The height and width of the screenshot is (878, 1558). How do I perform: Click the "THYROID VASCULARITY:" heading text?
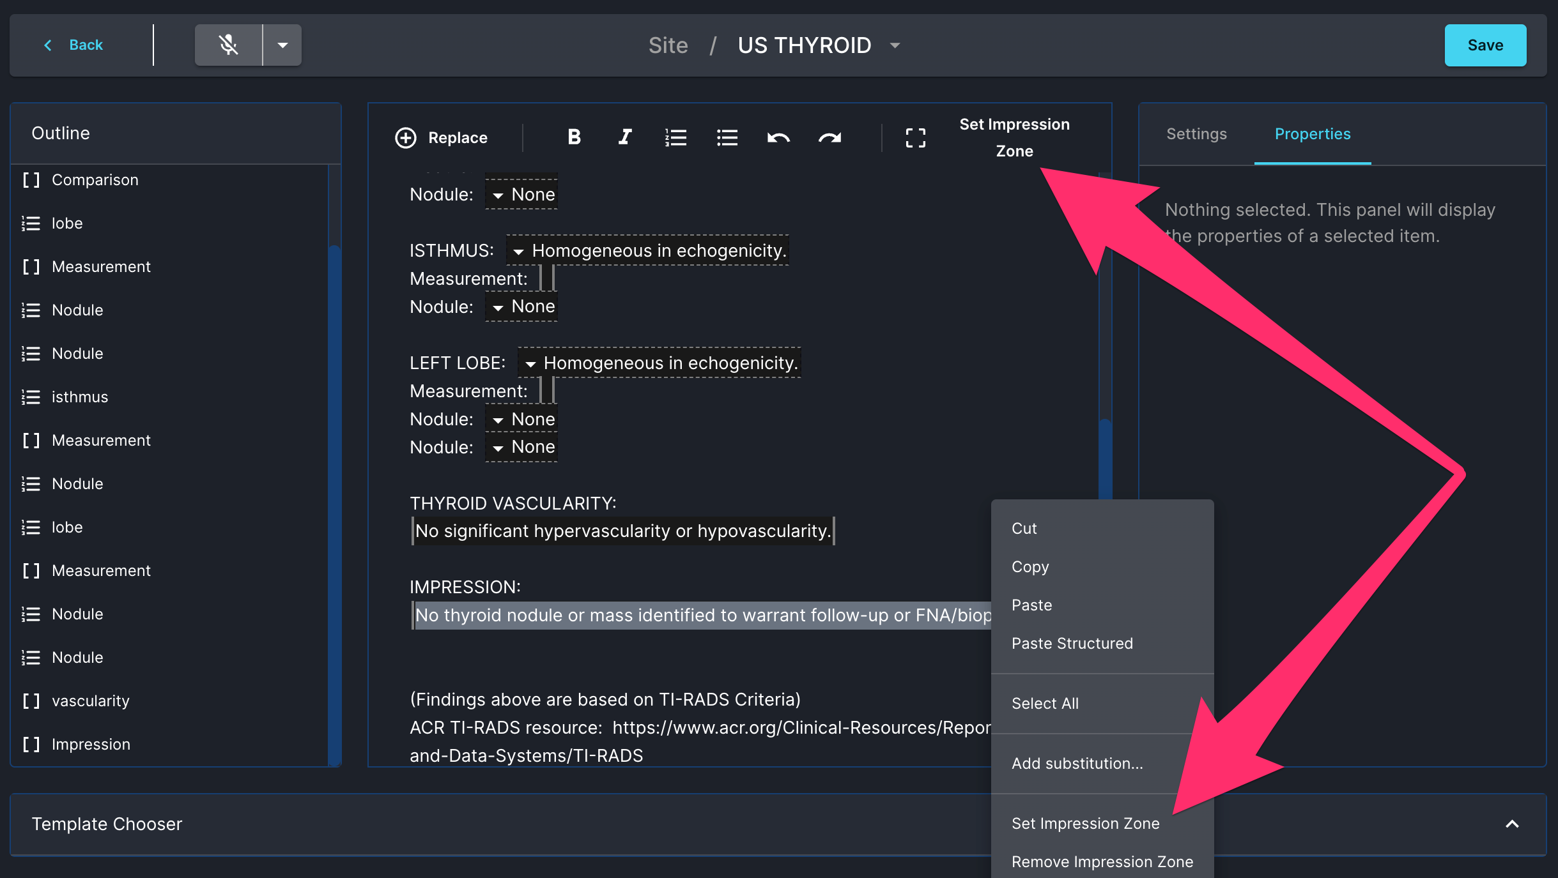click(513, 503)
